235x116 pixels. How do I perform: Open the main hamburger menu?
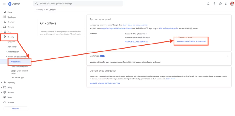coord(4,4)
